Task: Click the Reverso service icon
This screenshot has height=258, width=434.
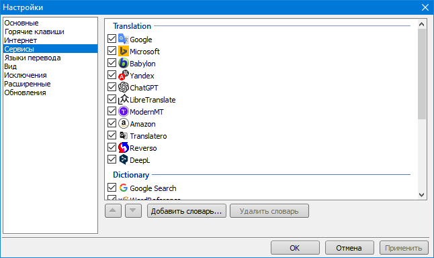Action: [124, 148]
